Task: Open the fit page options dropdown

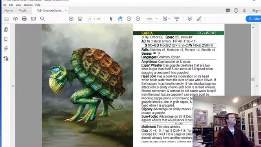Action: 166,19
